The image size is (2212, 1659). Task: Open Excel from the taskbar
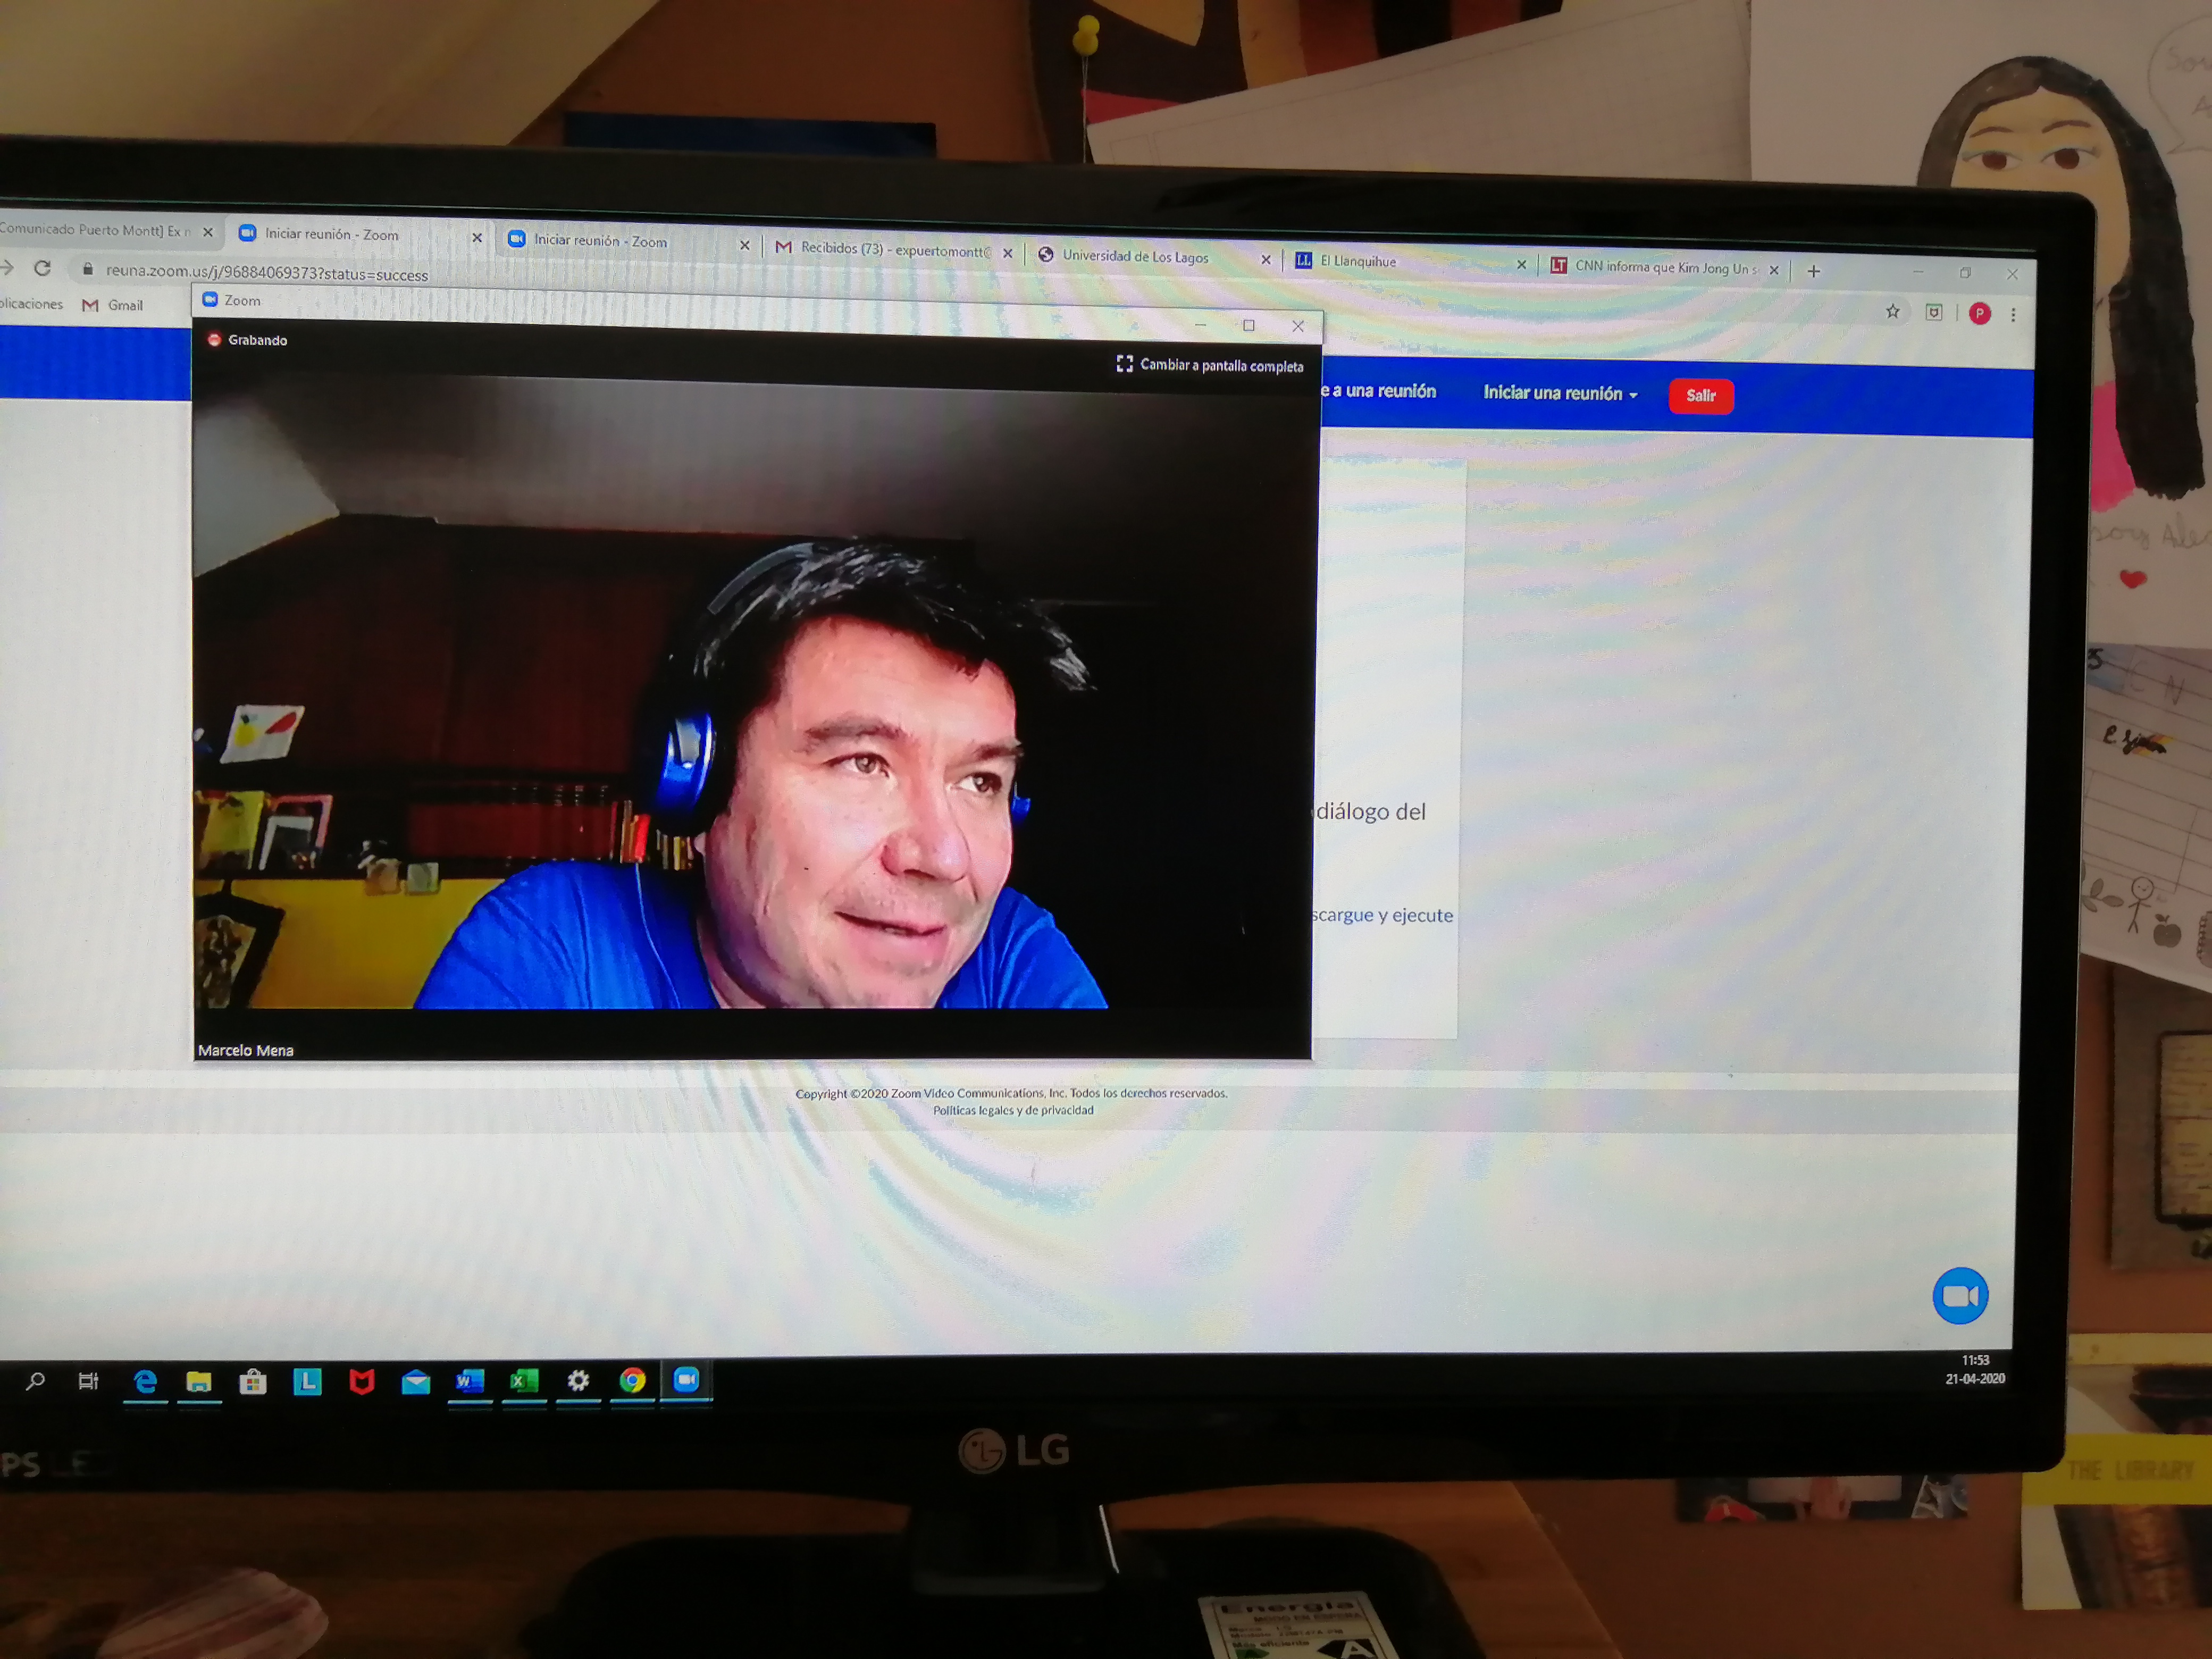point(523,1382)
